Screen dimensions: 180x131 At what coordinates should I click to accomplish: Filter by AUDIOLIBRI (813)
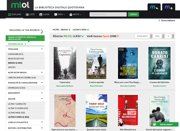(x=16, y=54)
